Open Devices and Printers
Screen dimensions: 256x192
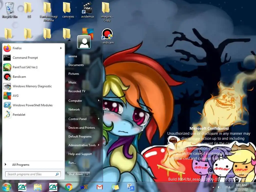tap(82, 128)
